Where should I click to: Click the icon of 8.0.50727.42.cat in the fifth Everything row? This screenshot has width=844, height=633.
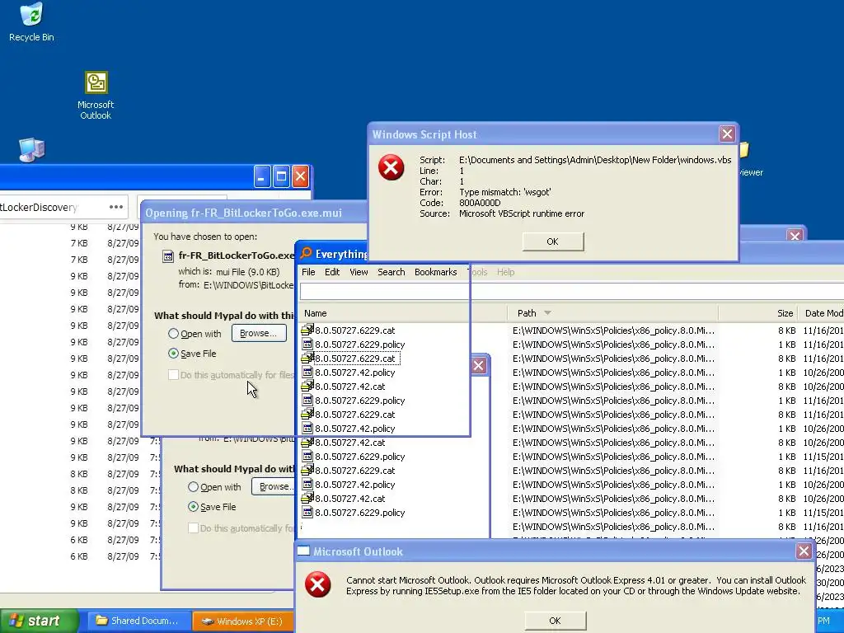click(x=307, y=386)
